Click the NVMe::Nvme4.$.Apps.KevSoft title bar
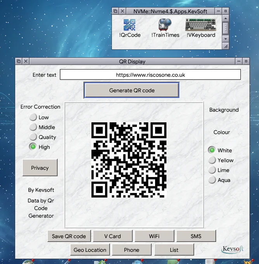 (170, 11)
